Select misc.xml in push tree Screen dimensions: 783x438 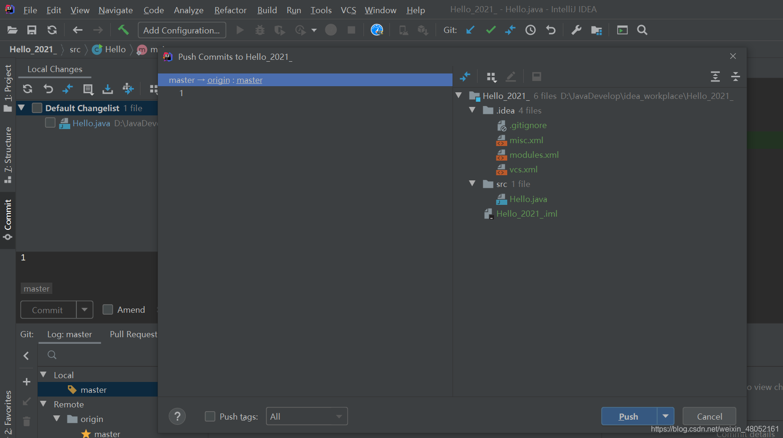tap(526, 140)
